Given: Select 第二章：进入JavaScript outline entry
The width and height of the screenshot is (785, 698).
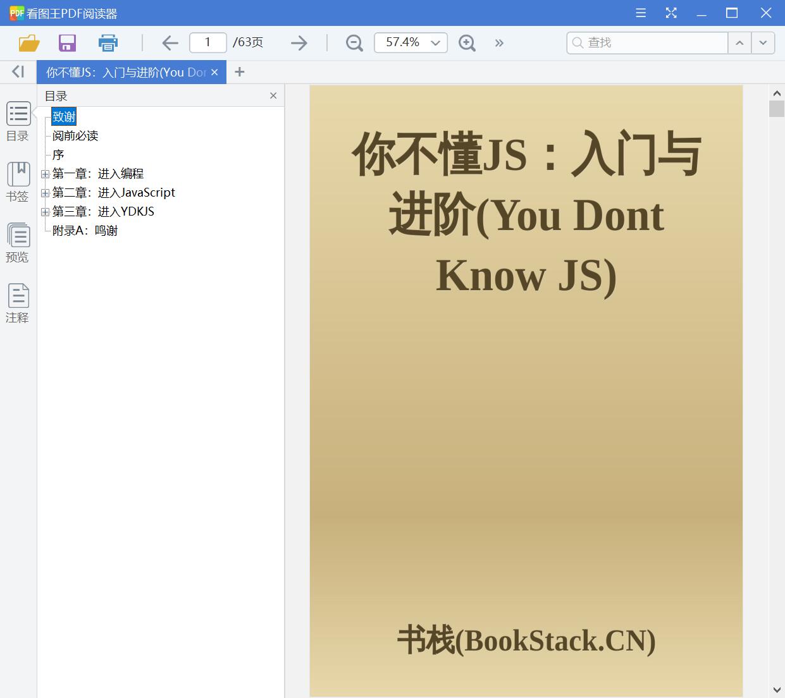Looking at the screenshot, I should pos(114,192).
